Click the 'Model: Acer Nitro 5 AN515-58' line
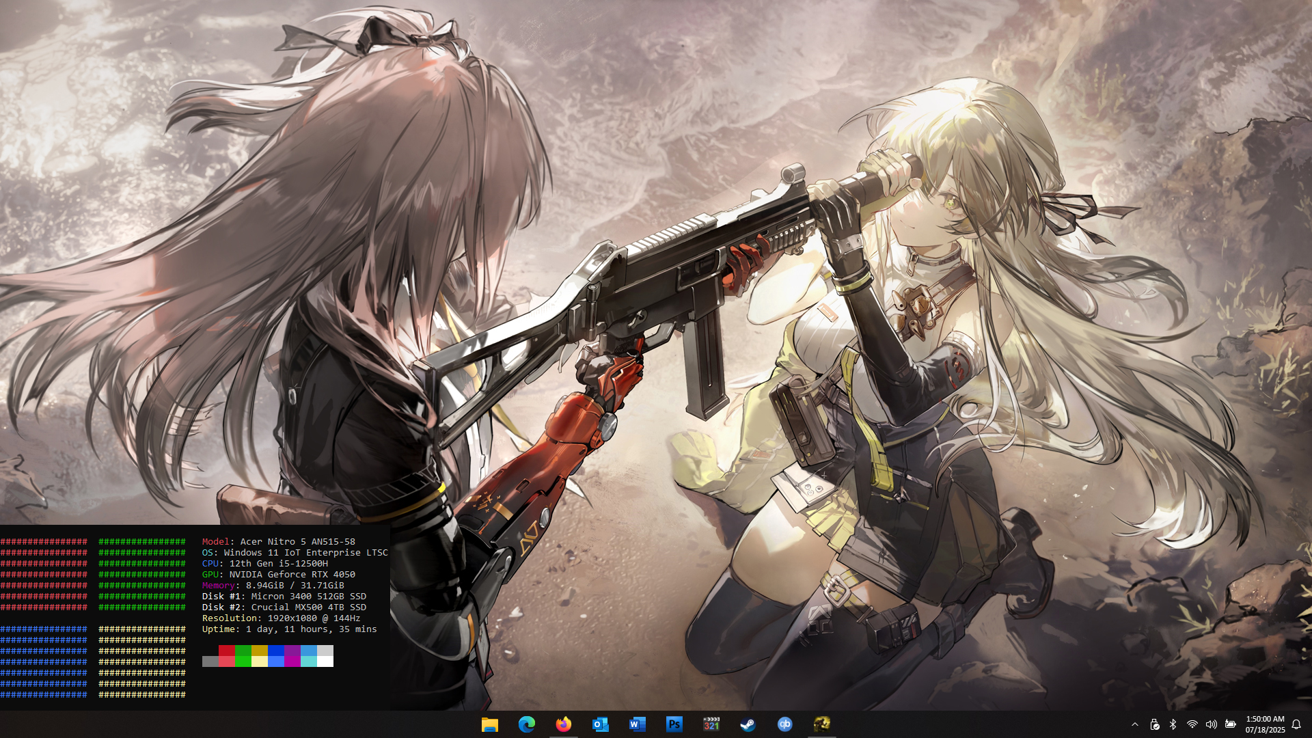This screenshot has width=1312, height=738. pos(279,542)
